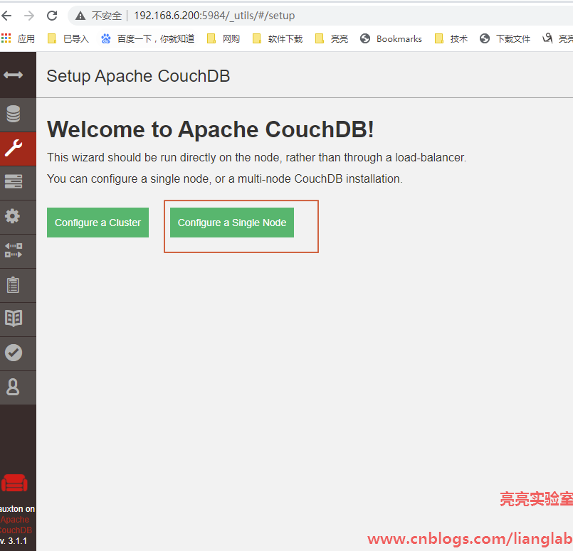Click the address bar URL field
The image size is (573, 551).
click(x=320, y=16)
